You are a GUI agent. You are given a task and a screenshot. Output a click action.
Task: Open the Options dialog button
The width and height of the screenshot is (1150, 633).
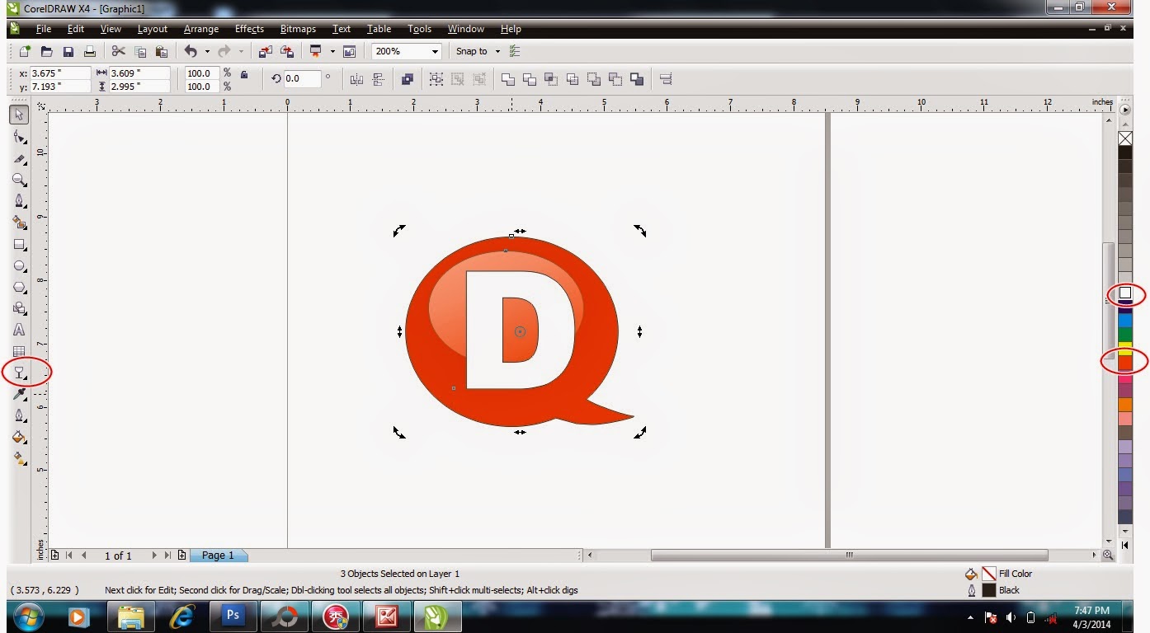(x=515, y=51)
